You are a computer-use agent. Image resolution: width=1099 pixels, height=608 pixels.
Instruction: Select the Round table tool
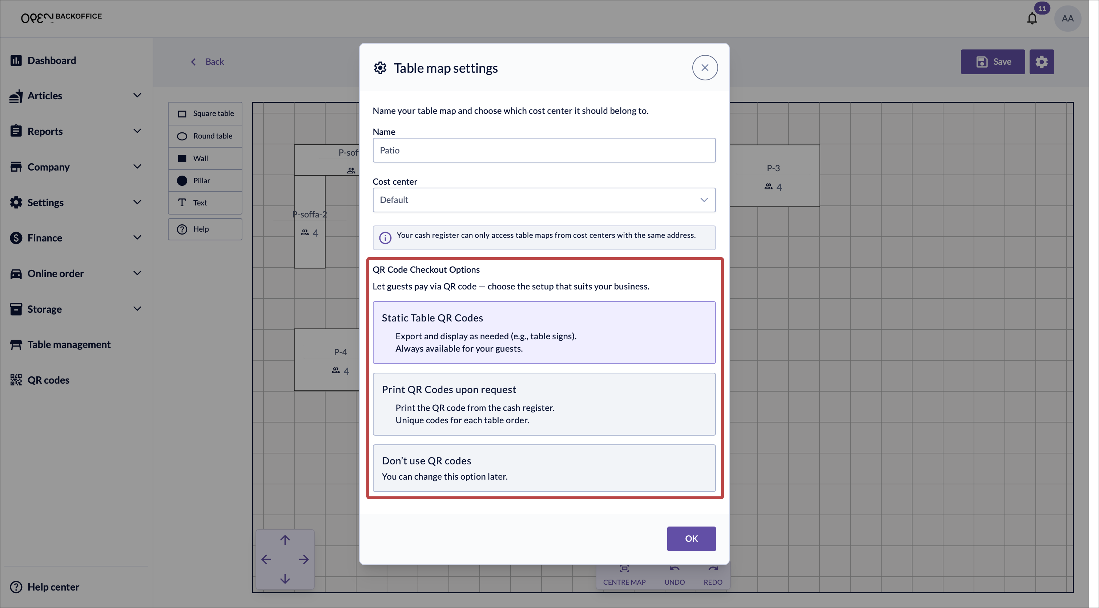click(x=205, y=136)
